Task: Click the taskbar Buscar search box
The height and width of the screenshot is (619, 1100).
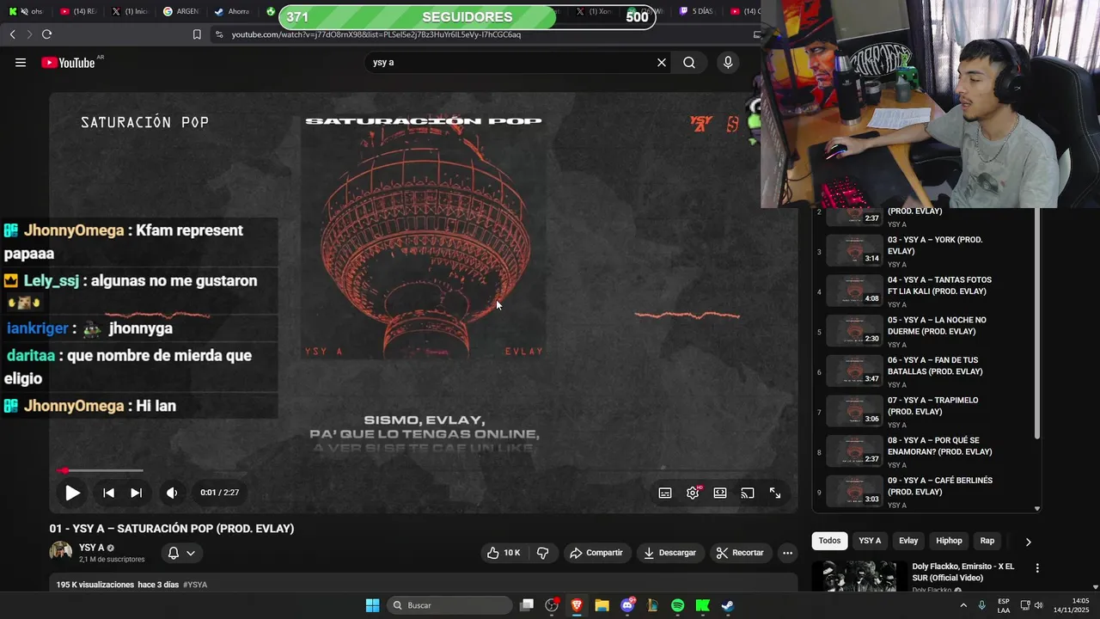Action: pyautogui.click(x=449, y=605)
